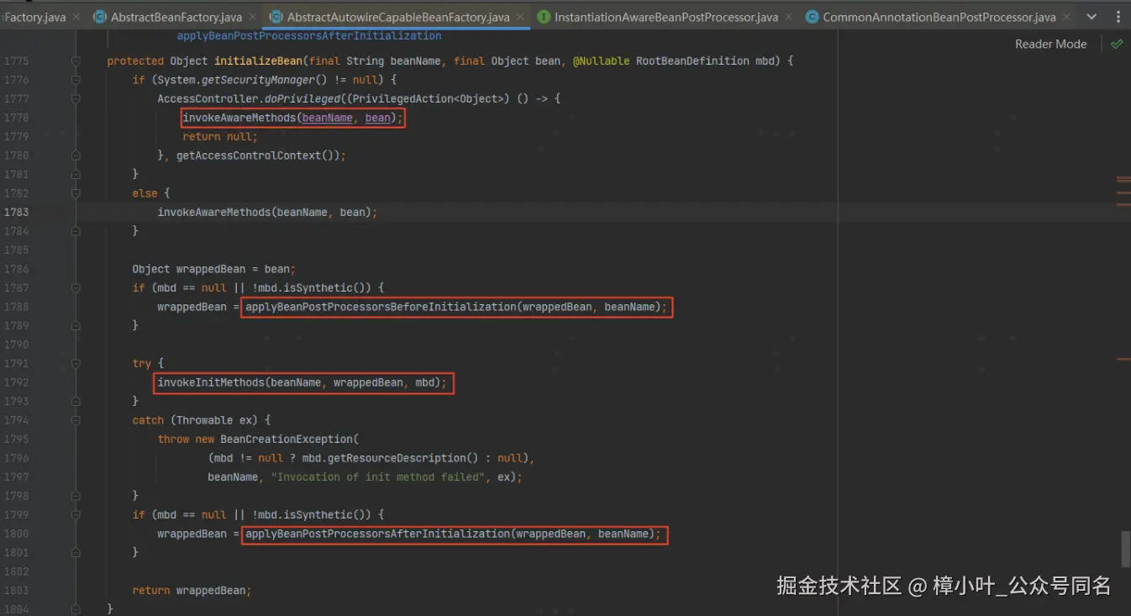Click the @Nullable annotation on line 1775
The height and width of the screenshot is (616, 1131).
(x=601, y=61)
